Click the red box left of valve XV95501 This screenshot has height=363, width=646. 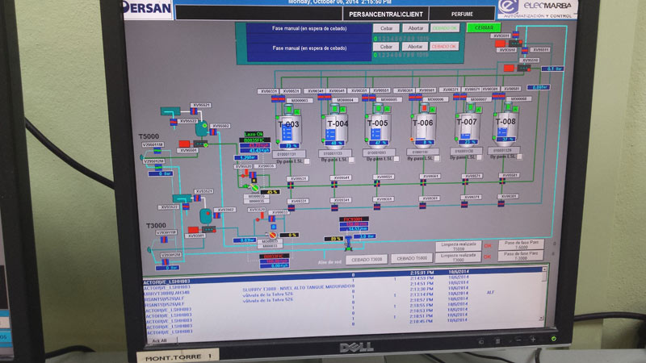[x=184, y=144]
